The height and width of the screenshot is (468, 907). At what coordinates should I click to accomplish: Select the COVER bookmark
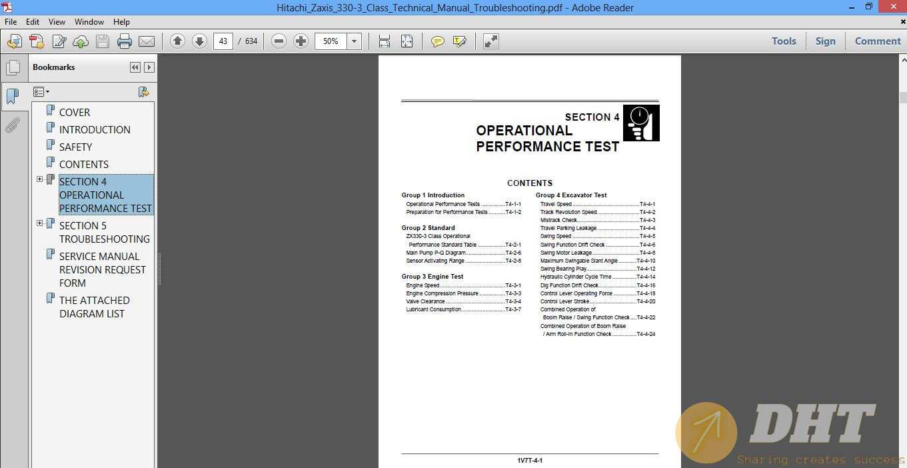tap(75, 113)
